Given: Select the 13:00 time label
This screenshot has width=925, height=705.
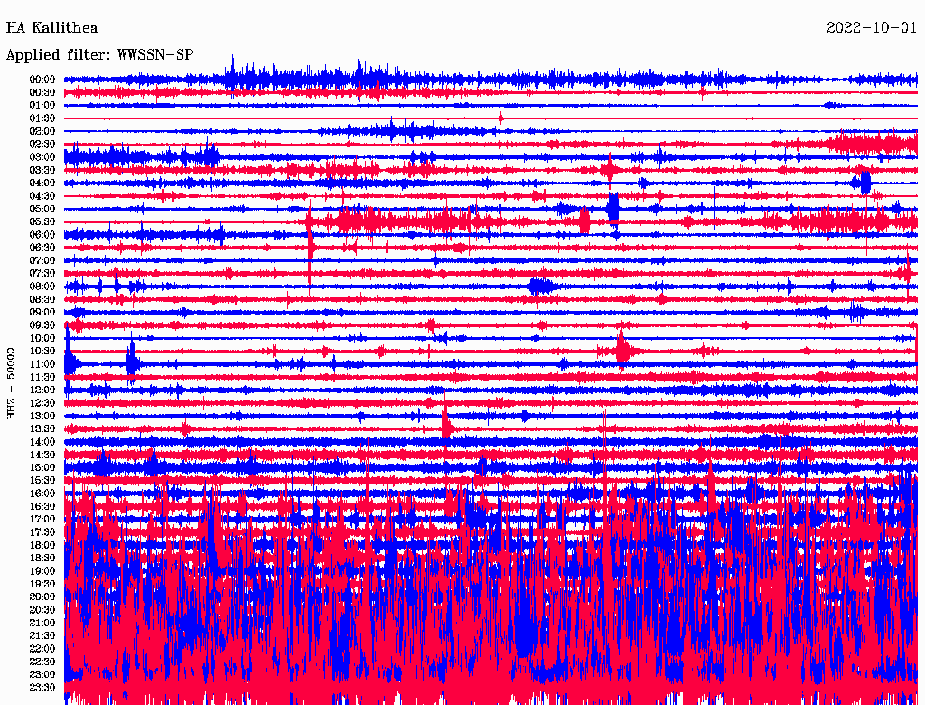Looking at the screenshot, I should 42,416.
